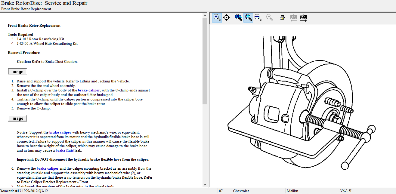Click the 'Front Brake Rotor Replacement' bold heading
The height and width of the screenshot is (194, 396).
(x=34, y=26)
